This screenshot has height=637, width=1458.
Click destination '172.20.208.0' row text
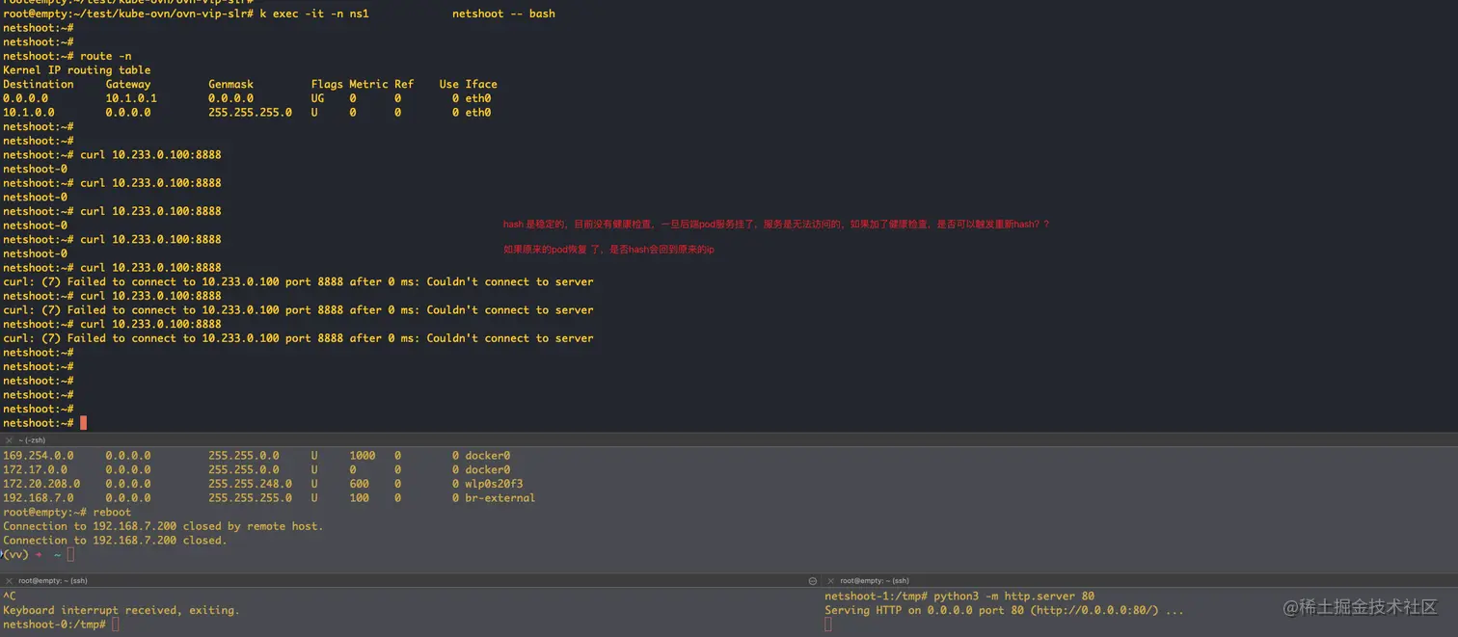tap(41, 484)
